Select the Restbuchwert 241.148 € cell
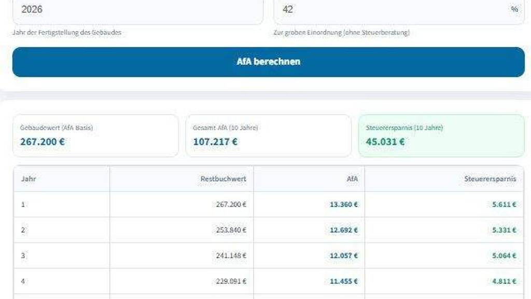The height and width of the screenshot is (299, 531). tap(231, 255)
